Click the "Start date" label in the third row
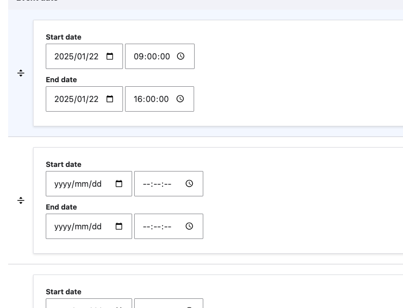 [64, 292]
